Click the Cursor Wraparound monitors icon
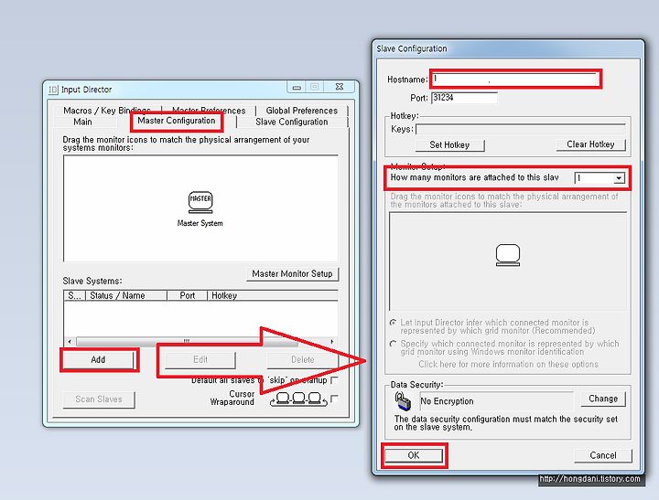This screenshot has width=659, height=500. point(298,399)
